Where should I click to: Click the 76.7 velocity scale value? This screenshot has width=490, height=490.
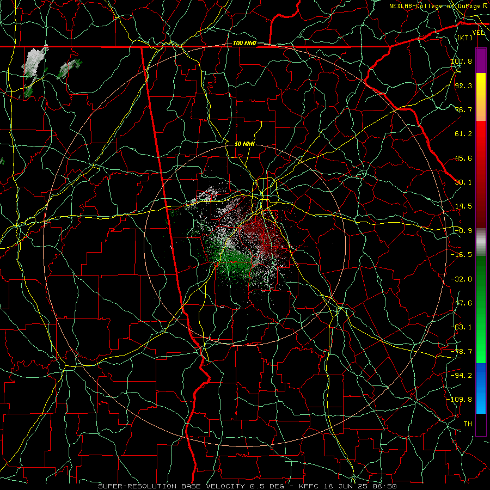click(x=463, y=109)
